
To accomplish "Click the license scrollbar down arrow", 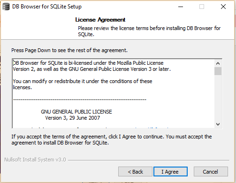I will point(218,124).
